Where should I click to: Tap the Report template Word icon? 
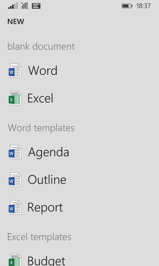pyautogui.click(x=15, y=207)
